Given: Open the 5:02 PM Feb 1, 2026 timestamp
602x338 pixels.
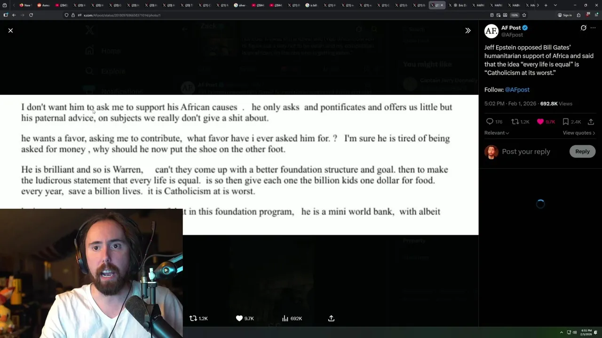Looking at the screenshot, I should point(510,104).
